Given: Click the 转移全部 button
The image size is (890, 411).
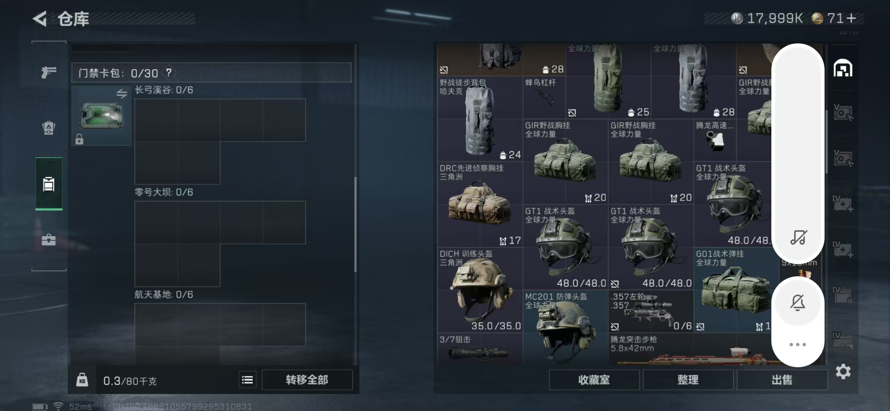Looking at the screenshot, I should [x=307, y=380].
